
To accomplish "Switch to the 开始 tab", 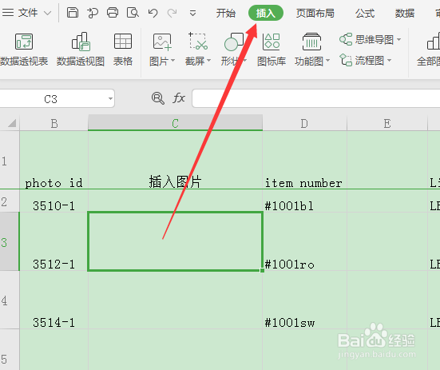I will point(226,13).
